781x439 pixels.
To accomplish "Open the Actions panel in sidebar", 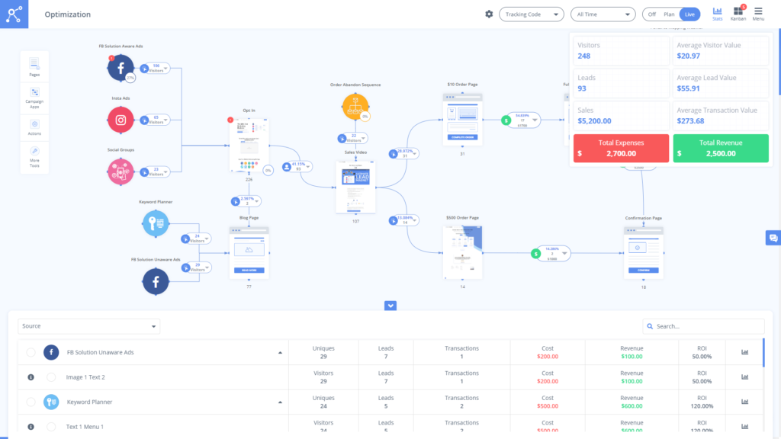I will [x=34, y=127].
